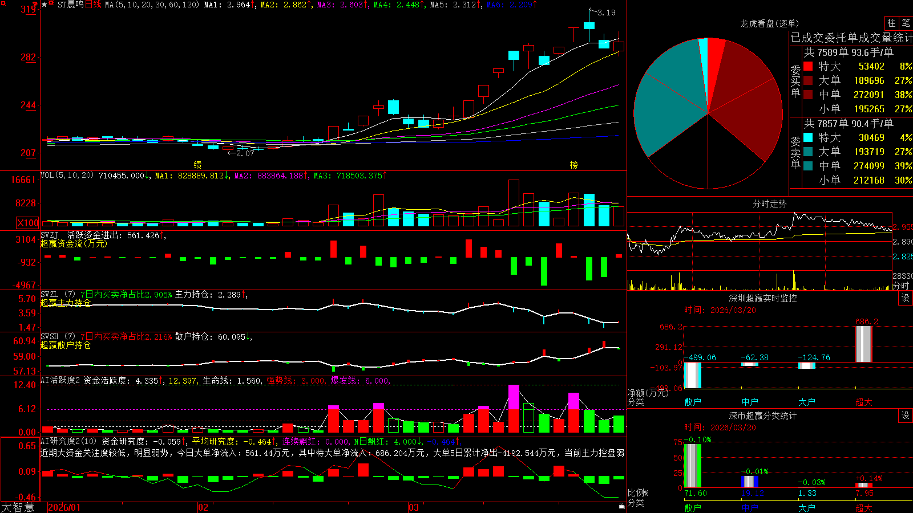The image size is (913, 513).
Task: Select the SVZL (7) indicator label
Action: [58, 294]
